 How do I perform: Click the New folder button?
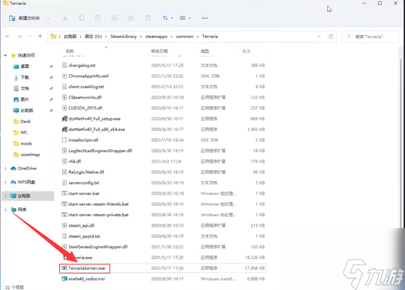tap(25, 18)
